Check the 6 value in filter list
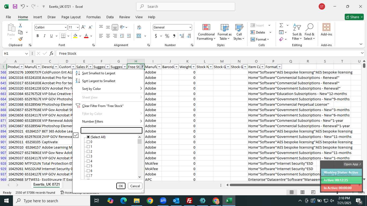367x206 pixels. pyautogui.click(x=88, y=171)
